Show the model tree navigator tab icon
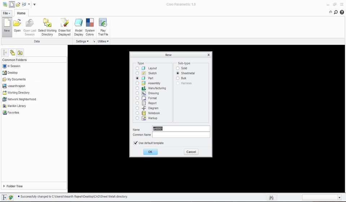The width and height of the screenshot is (346, 202). click(5, 53)
